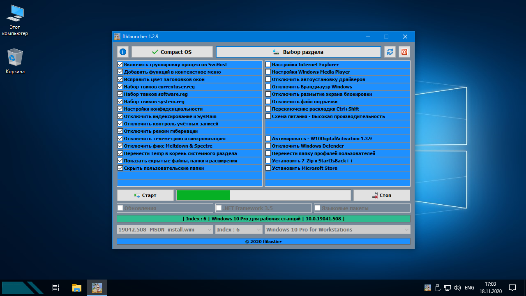Viewport: 526px width, 296px height.
Task: Uncheck Отключить индексирование и SysMain
Action: (120, 116)
